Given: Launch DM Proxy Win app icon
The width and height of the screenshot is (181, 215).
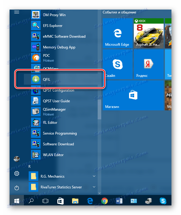Looking at the screenshot, I should point(36,15).
